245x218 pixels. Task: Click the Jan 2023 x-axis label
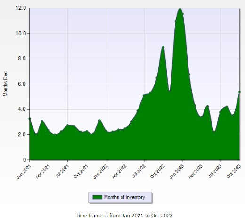[x=177, y=171]
